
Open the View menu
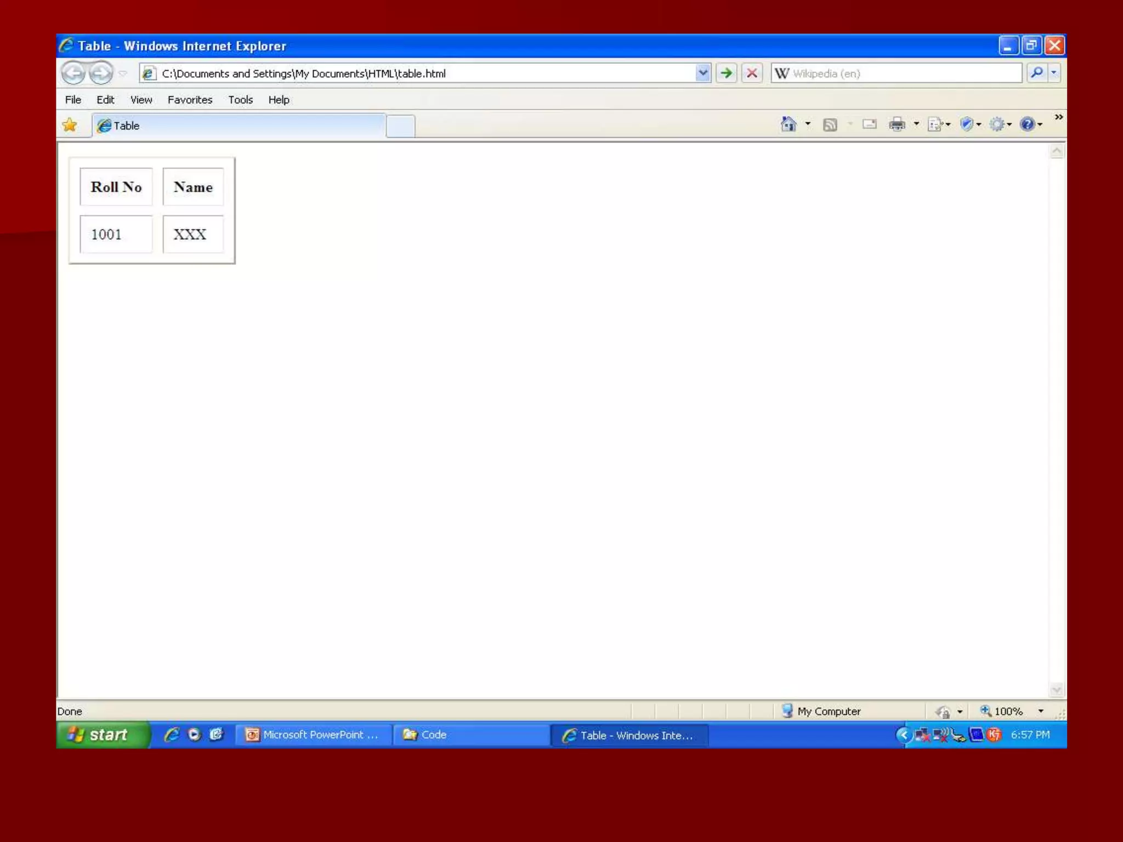[141, 100]
